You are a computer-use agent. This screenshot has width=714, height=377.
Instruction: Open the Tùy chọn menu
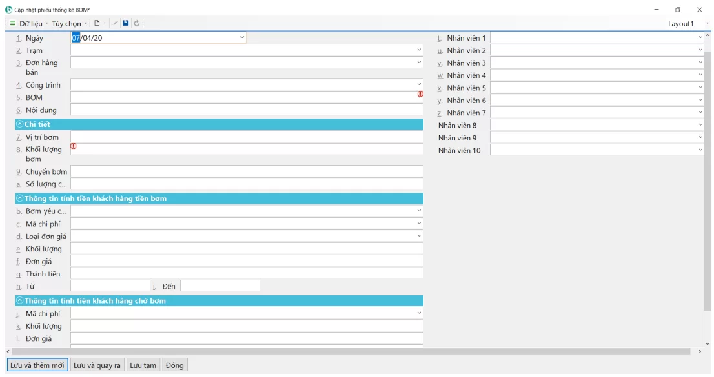68,24
